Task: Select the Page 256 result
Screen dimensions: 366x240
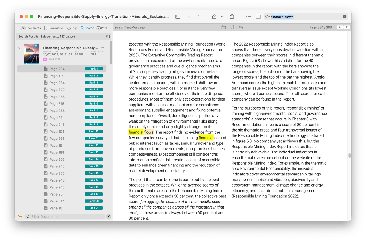Action: pyautogui.click(x=62, y=173)
